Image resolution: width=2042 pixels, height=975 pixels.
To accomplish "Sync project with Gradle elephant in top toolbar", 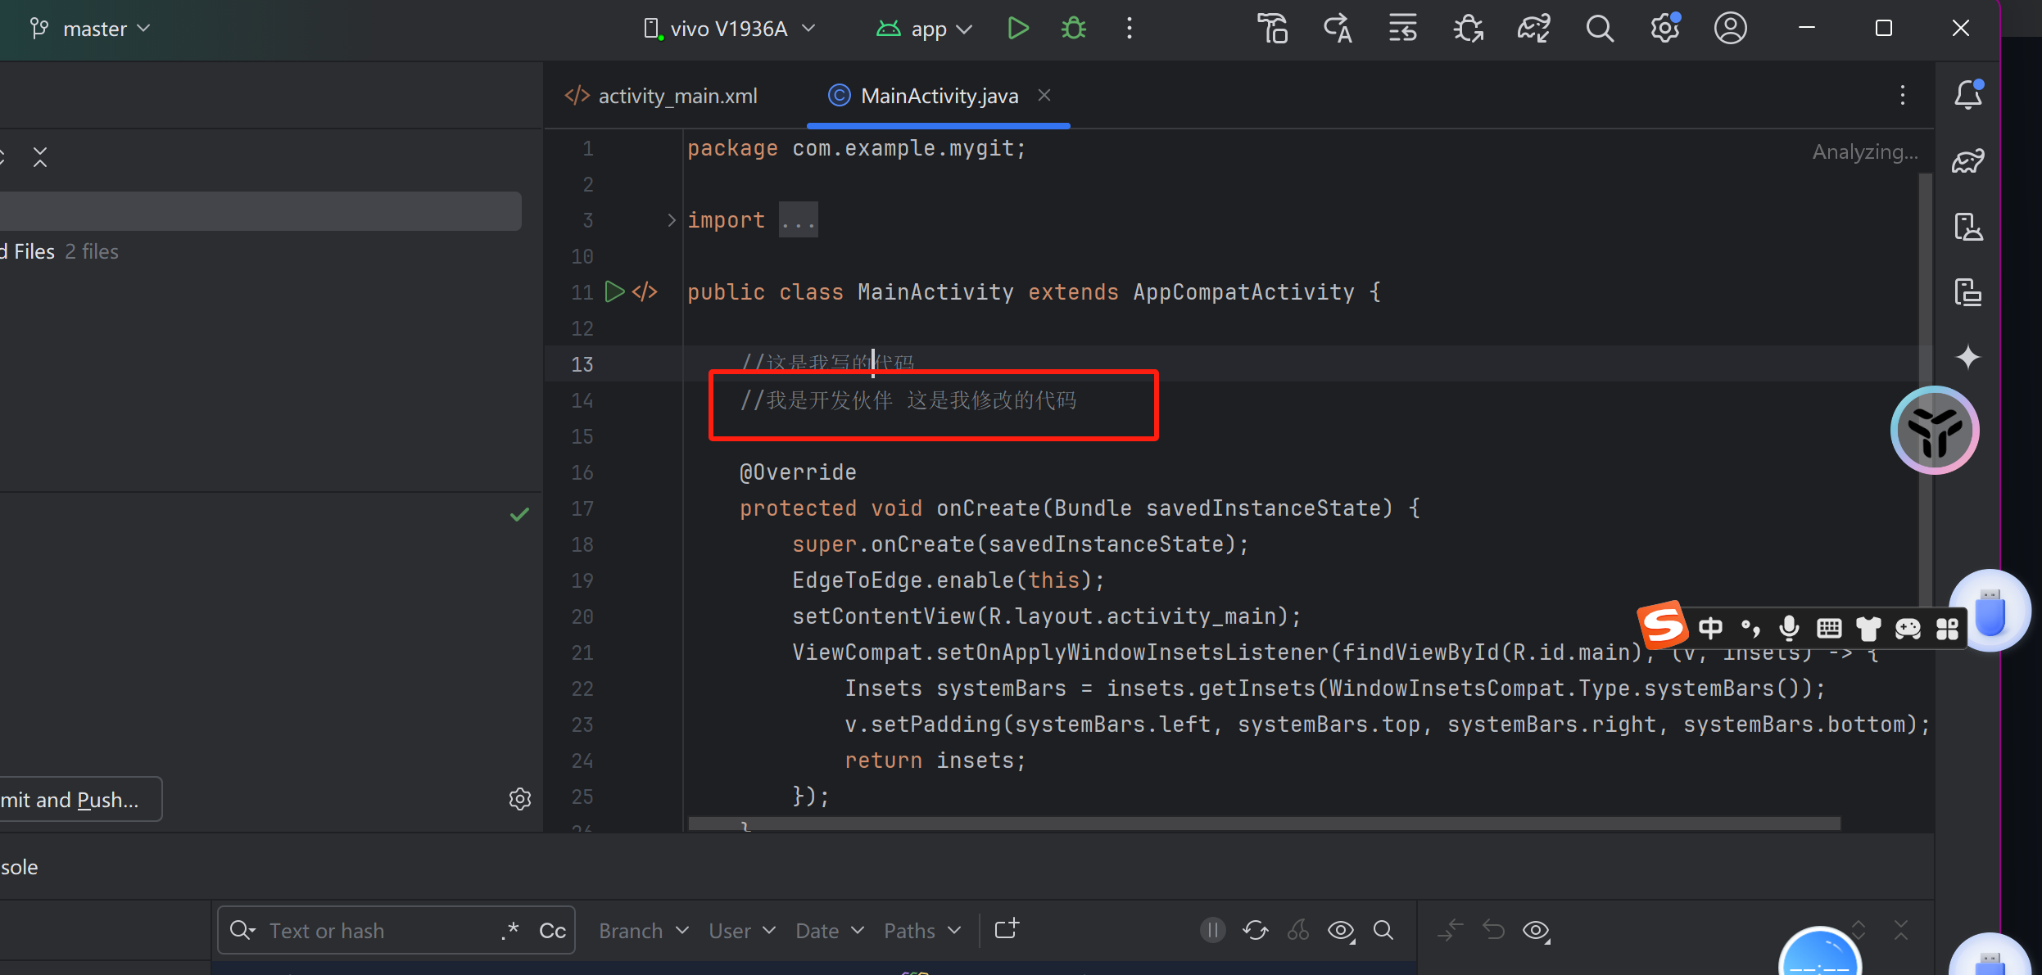I will pyautogui.click(x=1533, y=29).
